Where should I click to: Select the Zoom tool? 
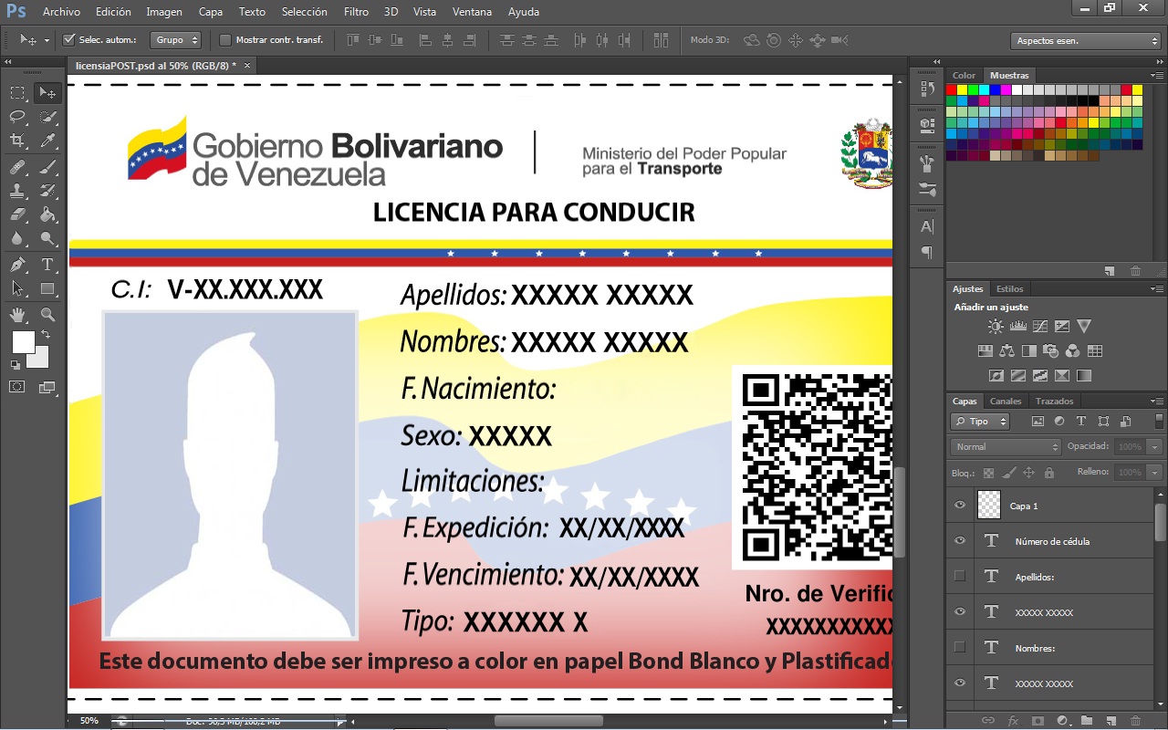(47, 315)
